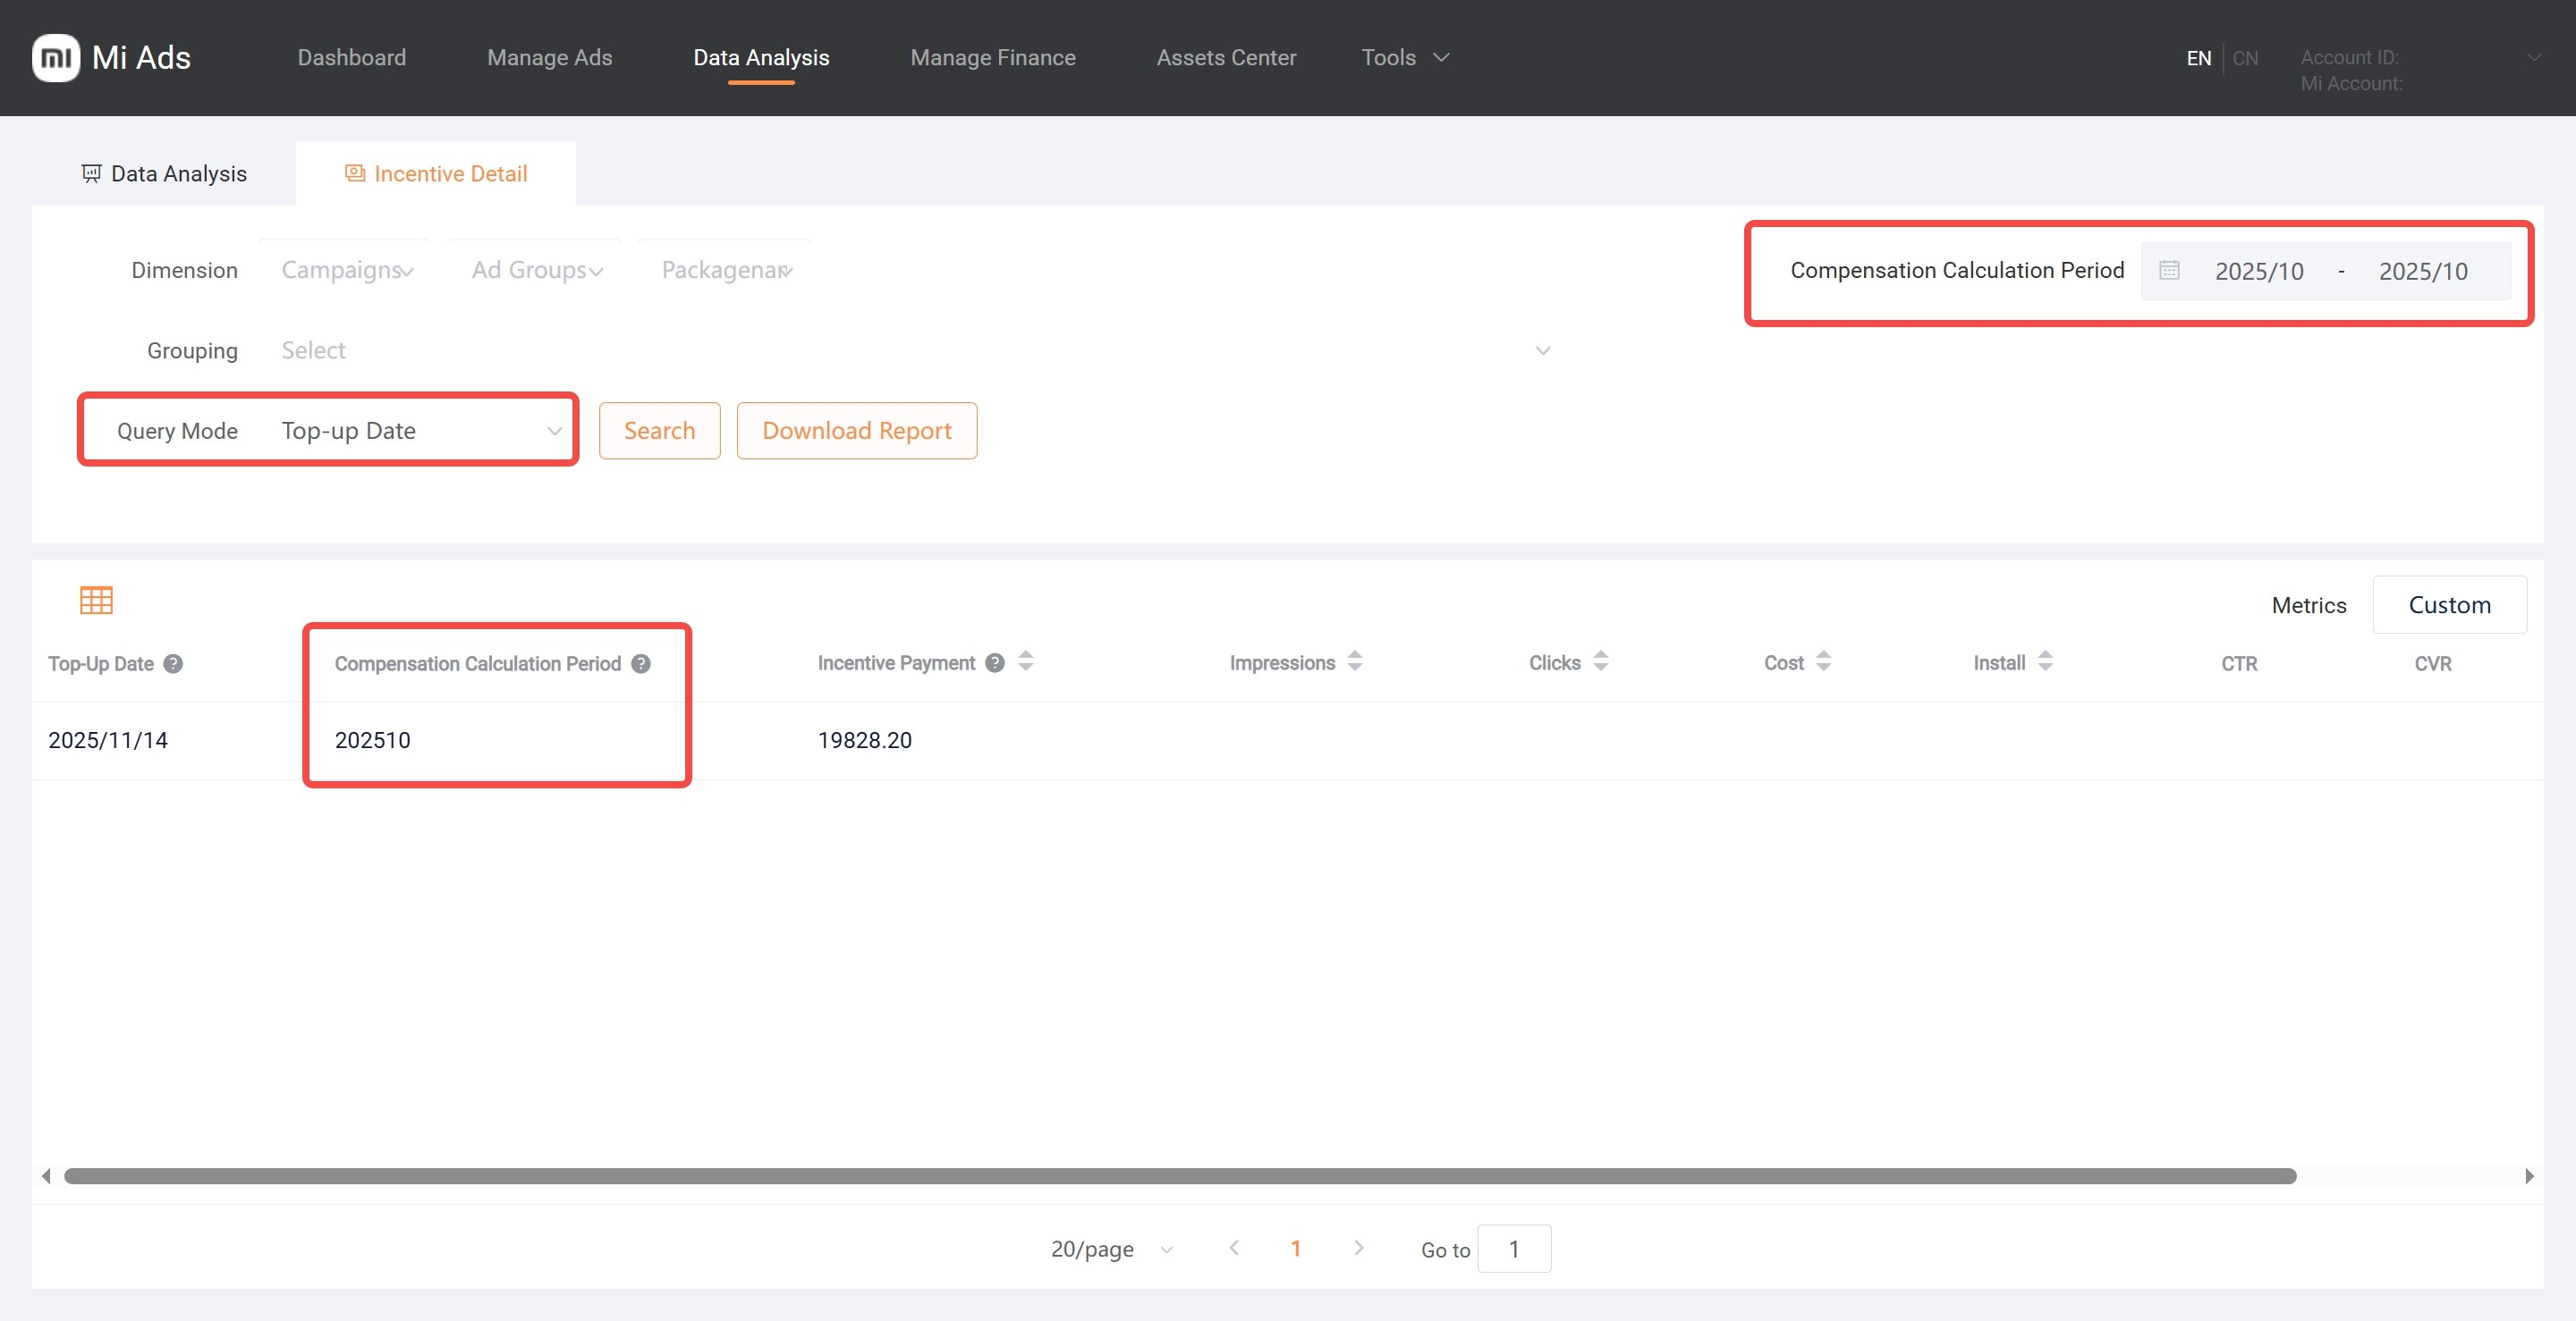Click the calendar icon in period picker
The image size is (2576, 1321).
click(x=2169, y=270)
